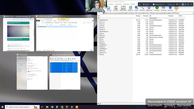
Task: Switch to the Alkano Cursors Chrome window thumbnail
Action: point(18,35)
